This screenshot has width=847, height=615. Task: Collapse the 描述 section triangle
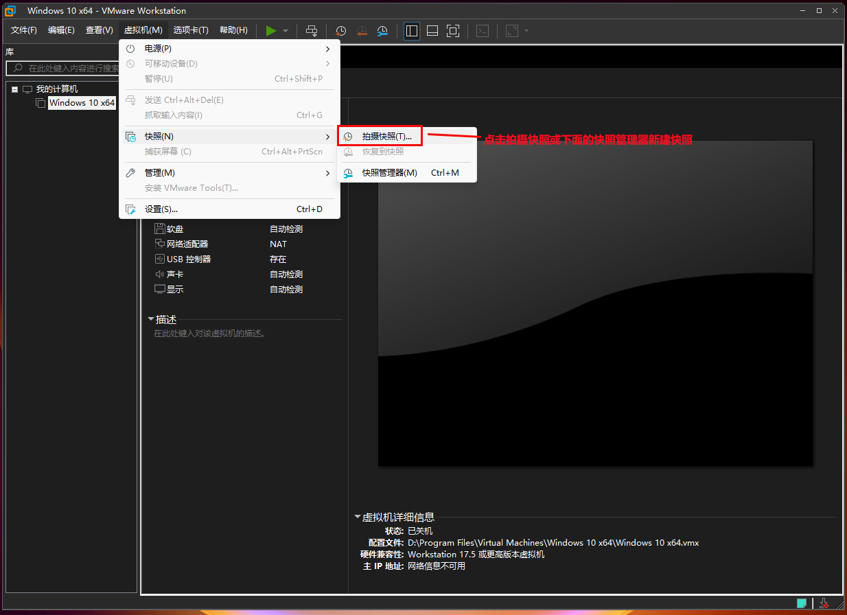pos(150,319)
